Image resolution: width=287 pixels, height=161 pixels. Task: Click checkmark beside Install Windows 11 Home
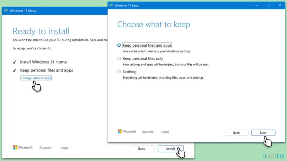click(15, 62)
